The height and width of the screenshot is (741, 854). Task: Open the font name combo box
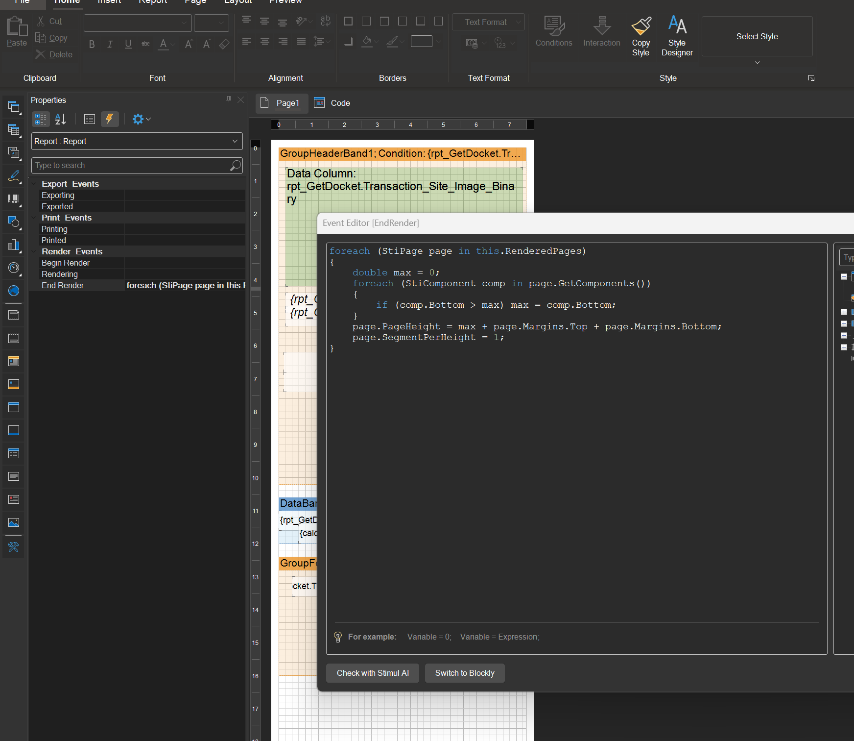pyautogui.click(x=138, y=23)
